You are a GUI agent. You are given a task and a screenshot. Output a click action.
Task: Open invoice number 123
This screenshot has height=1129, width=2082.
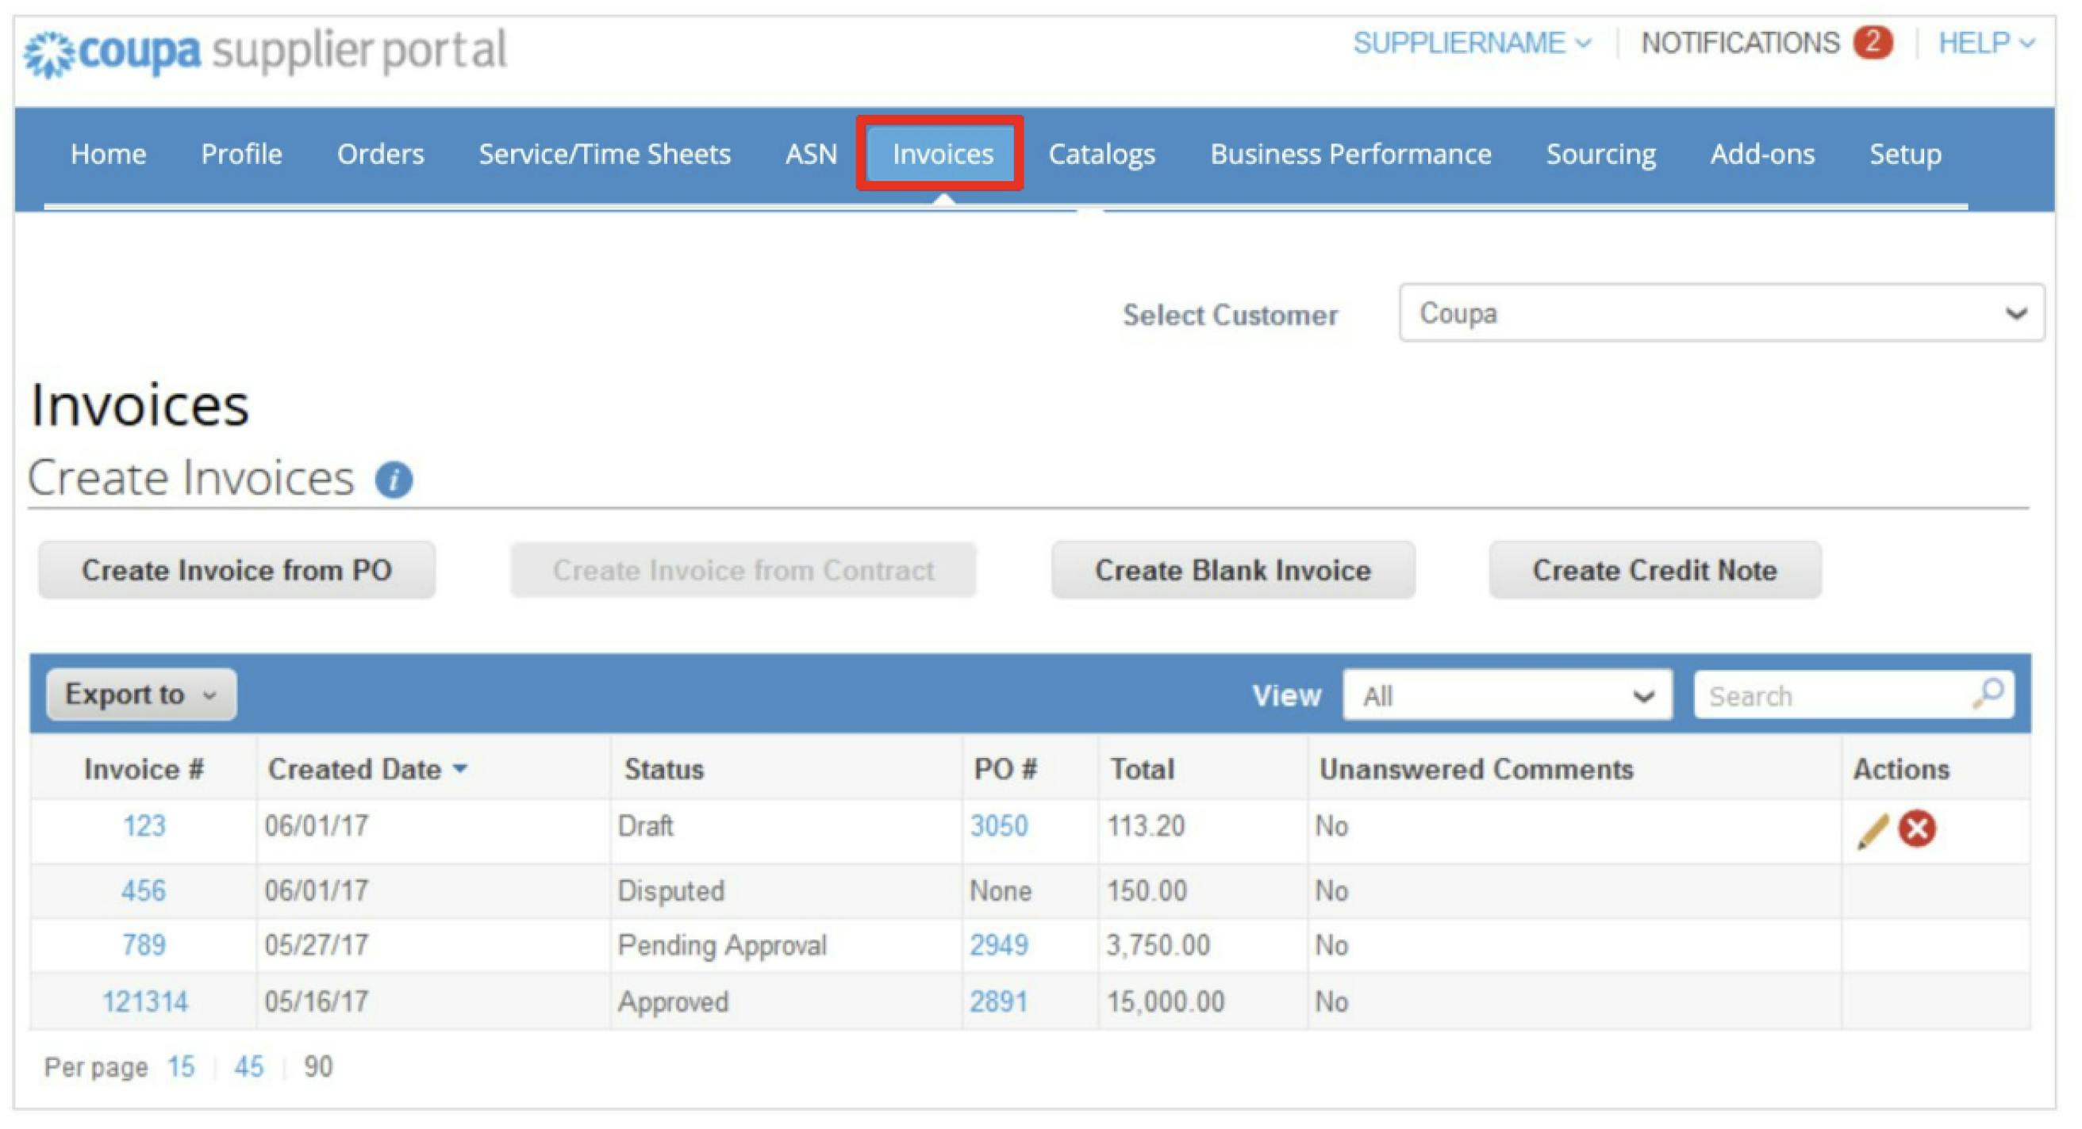144,827
